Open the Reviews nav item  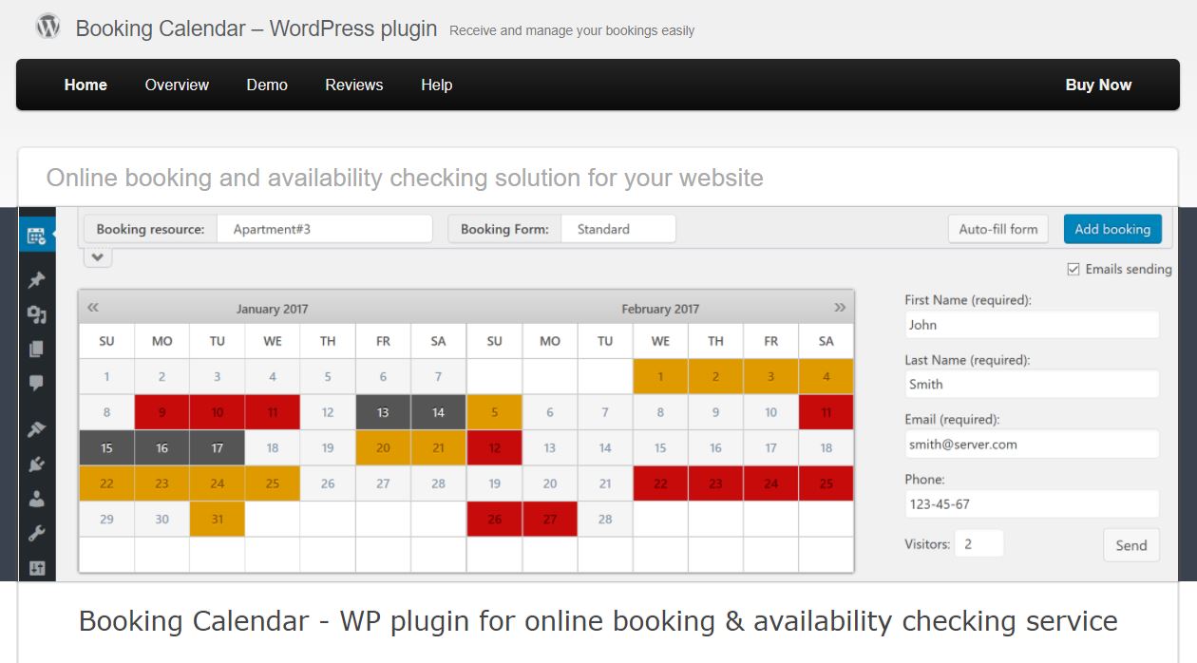pyautogui.click(x=354, y=85)
